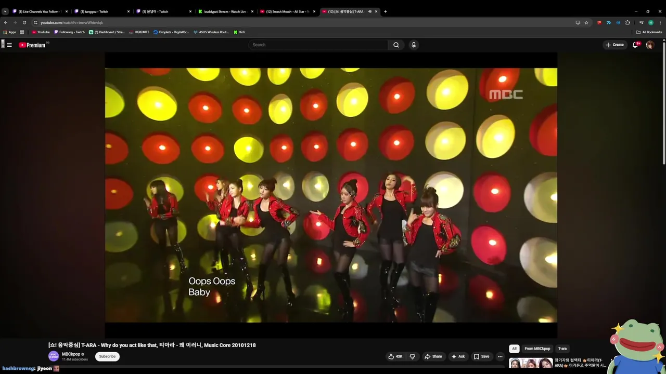Subscribe to the MBCkpop channel
This screenshot has height=374, width=666.
tap(107, 356)
